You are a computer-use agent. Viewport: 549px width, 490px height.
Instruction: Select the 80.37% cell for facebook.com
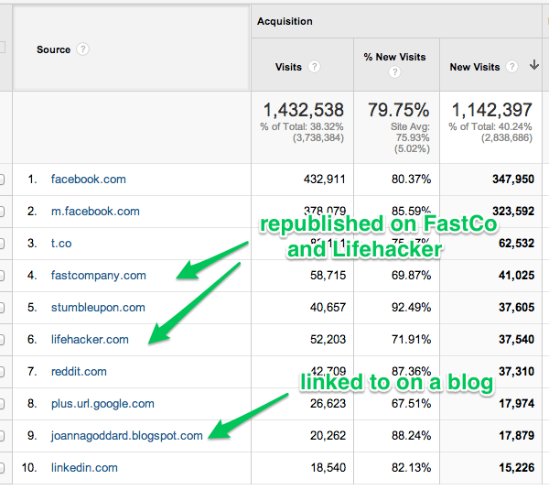[411, 180]
